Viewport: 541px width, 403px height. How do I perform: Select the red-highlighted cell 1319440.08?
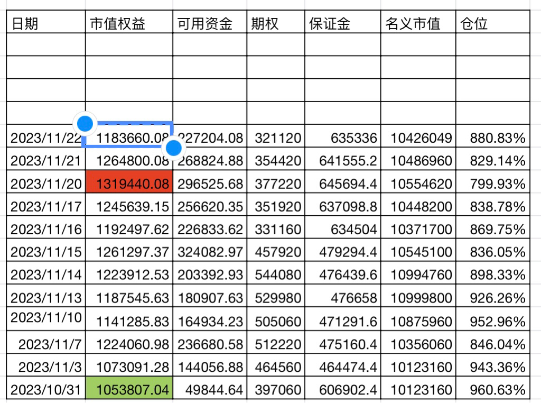pos(129,184)
